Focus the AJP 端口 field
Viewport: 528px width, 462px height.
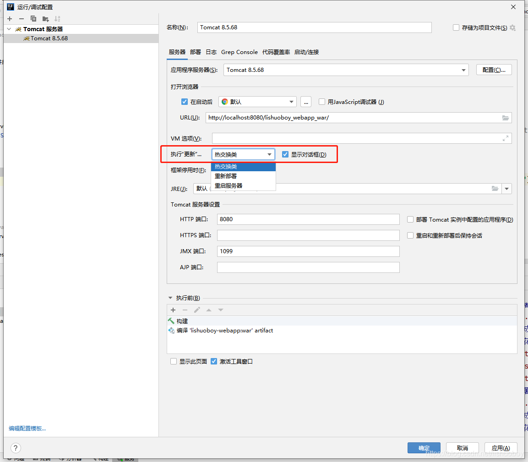[x=309, y=267]
